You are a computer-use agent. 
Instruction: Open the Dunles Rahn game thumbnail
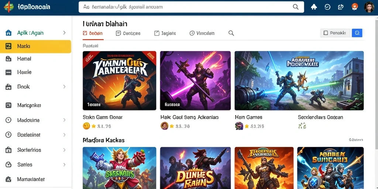(x=195, y=168)
